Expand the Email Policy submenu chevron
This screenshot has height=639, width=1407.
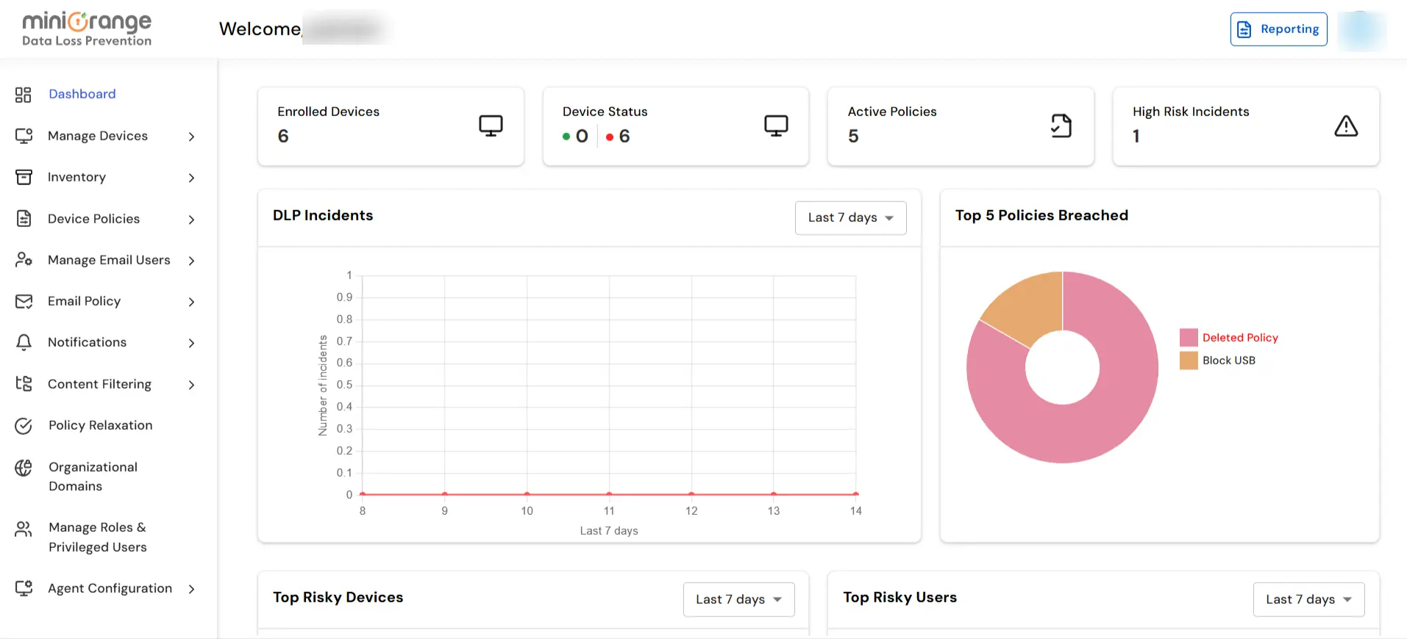[x=191, y=302]
